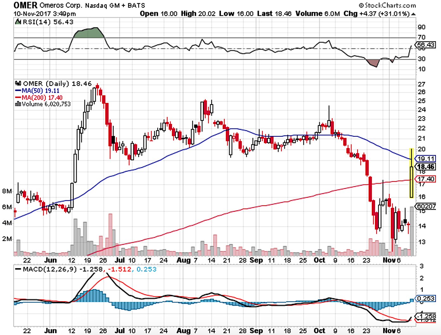Screen dimensions: 441x335
Task: Click the MACD(12,26,9) legend label
Action: pos(50,269)
